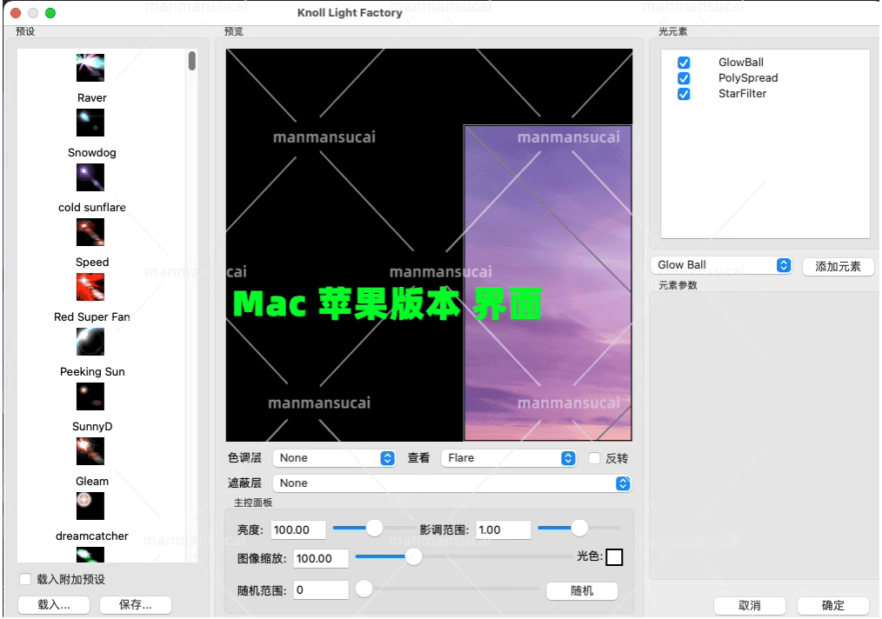Select the cold sunflare preset thumbnail

click(90, 177)
